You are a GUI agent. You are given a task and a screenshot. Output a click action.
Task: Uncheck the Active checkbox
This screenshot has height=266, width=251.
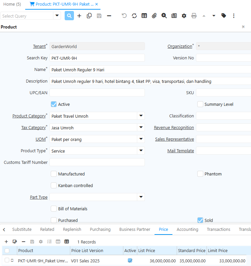[54, 104]
